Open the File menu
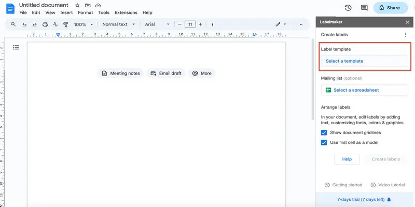415x207 pixels. click(23, 12)
